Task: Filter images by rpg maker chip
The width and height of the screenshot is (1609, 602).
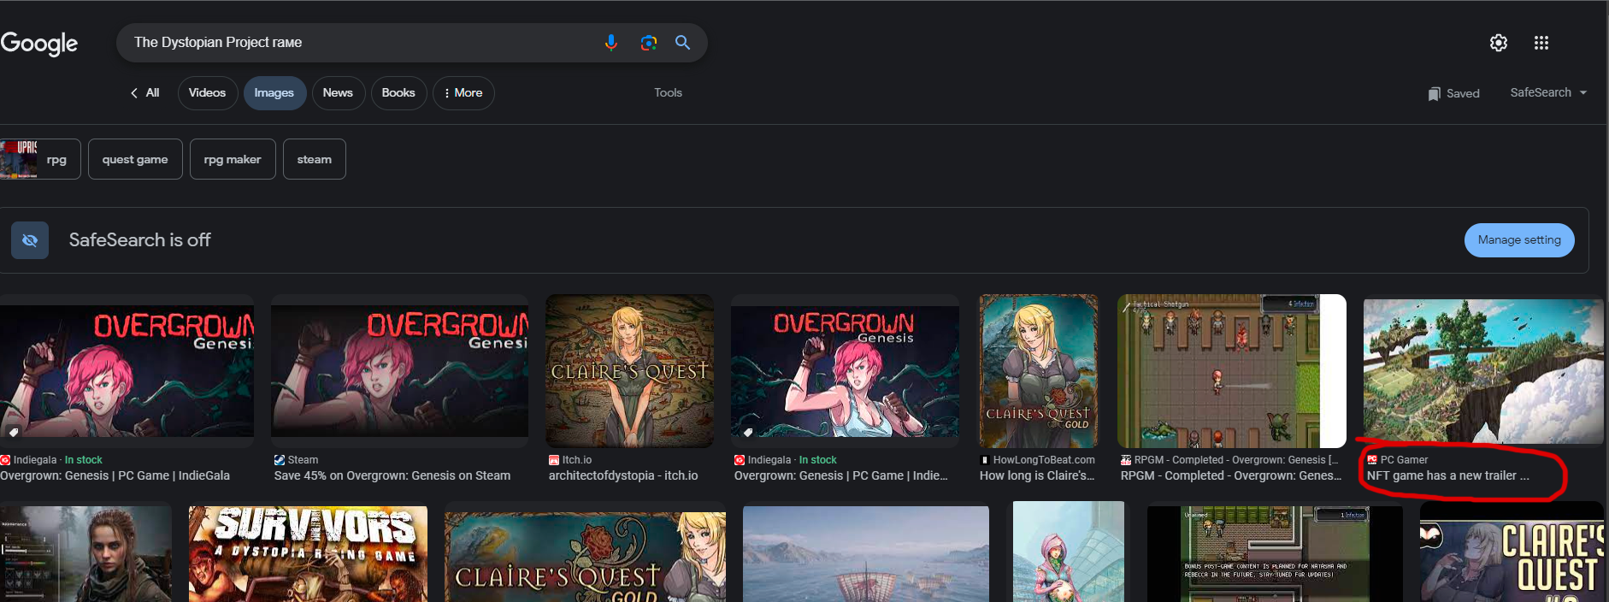Action: (x=233, y=159)
